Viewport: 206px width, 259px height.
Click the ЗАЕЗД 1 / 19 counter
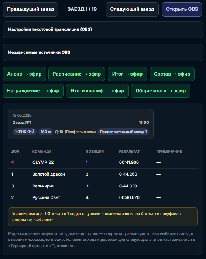click(x=82, y=9)
